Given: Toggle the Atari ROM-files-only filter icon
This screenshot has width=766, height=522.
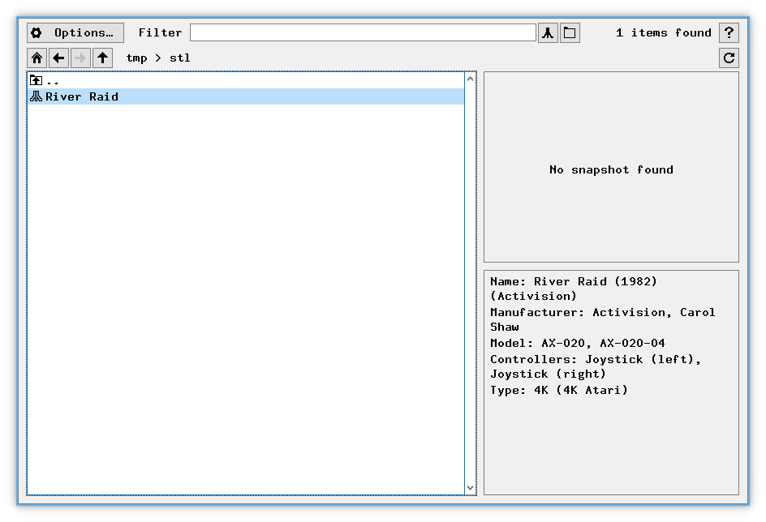Looking at the screenshot, I should click(x=548, y=32).
